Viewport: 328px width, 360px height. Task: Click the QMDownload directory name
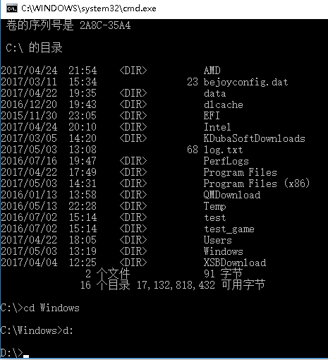[232, 195]
